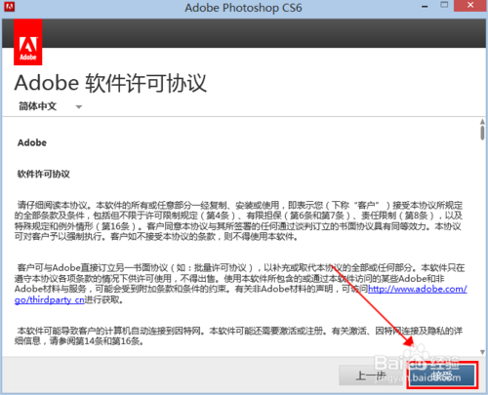Viewport: 488px width, 395px height.
Task: Click the 'Adobe Photoshop CS6' window title
Action: [x=243, y=8]
